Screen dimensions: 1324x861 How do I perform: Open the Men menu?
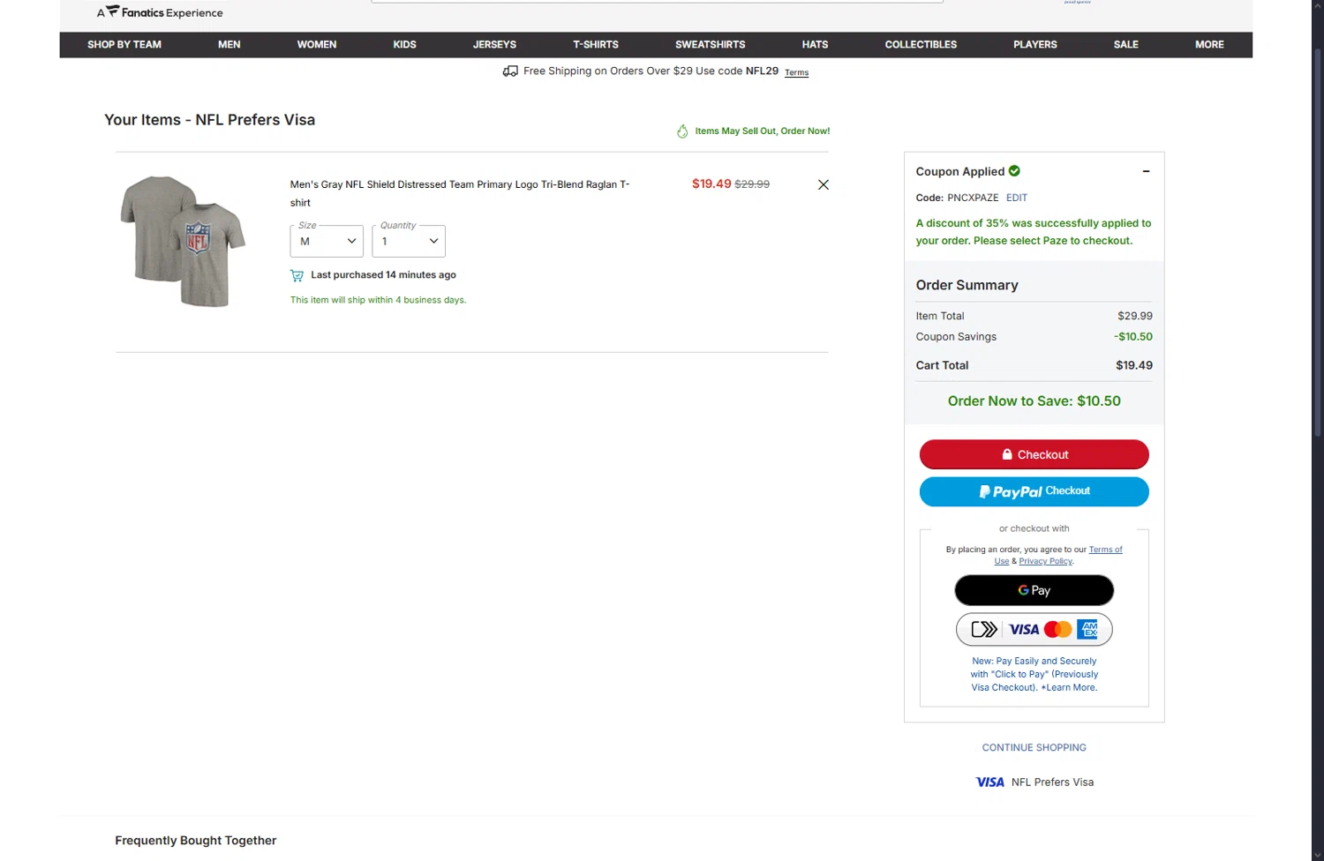(x=229, y=44)
